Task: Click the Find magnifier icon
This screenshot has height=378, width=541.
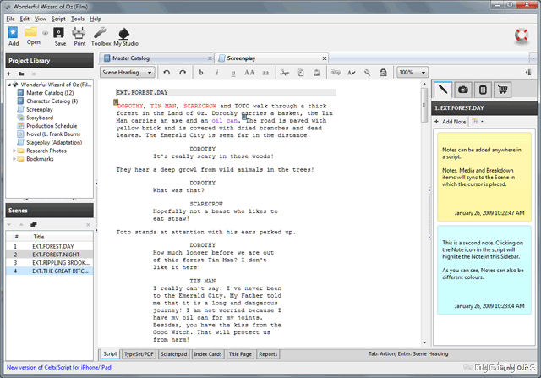Action: tap(367, 73)
